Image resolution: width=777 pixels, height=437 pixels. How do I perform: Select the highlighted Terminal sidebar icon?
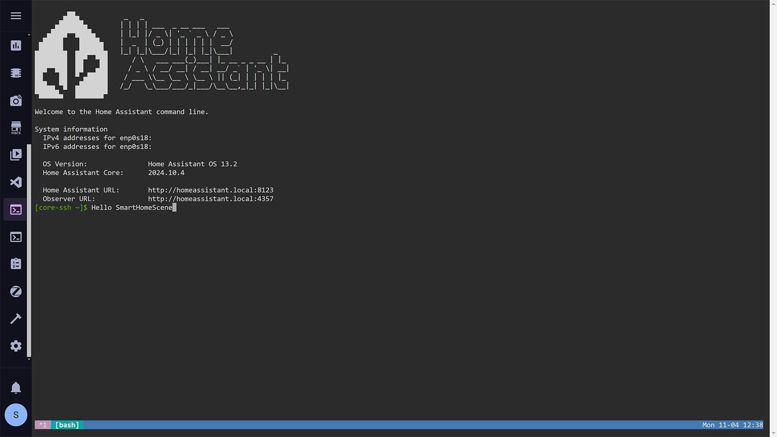point(16,210)
